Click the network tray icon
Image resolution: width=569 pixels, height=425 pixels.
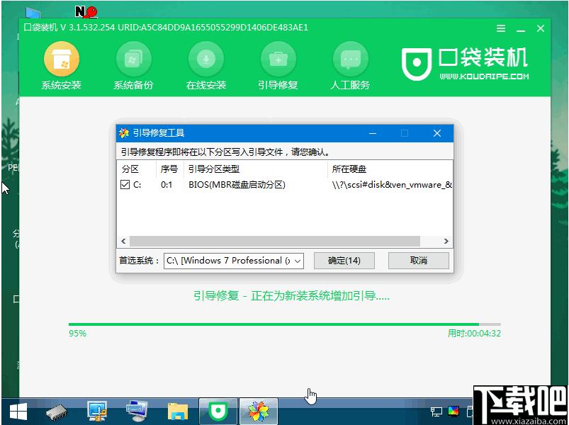[x=436, y=412]
